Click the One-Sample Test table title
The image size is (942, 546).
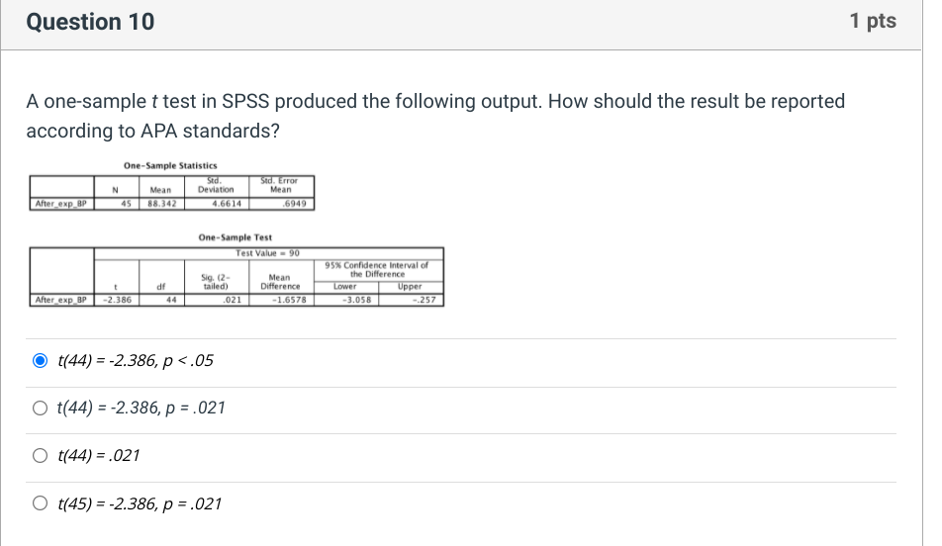tap(235, 237)
